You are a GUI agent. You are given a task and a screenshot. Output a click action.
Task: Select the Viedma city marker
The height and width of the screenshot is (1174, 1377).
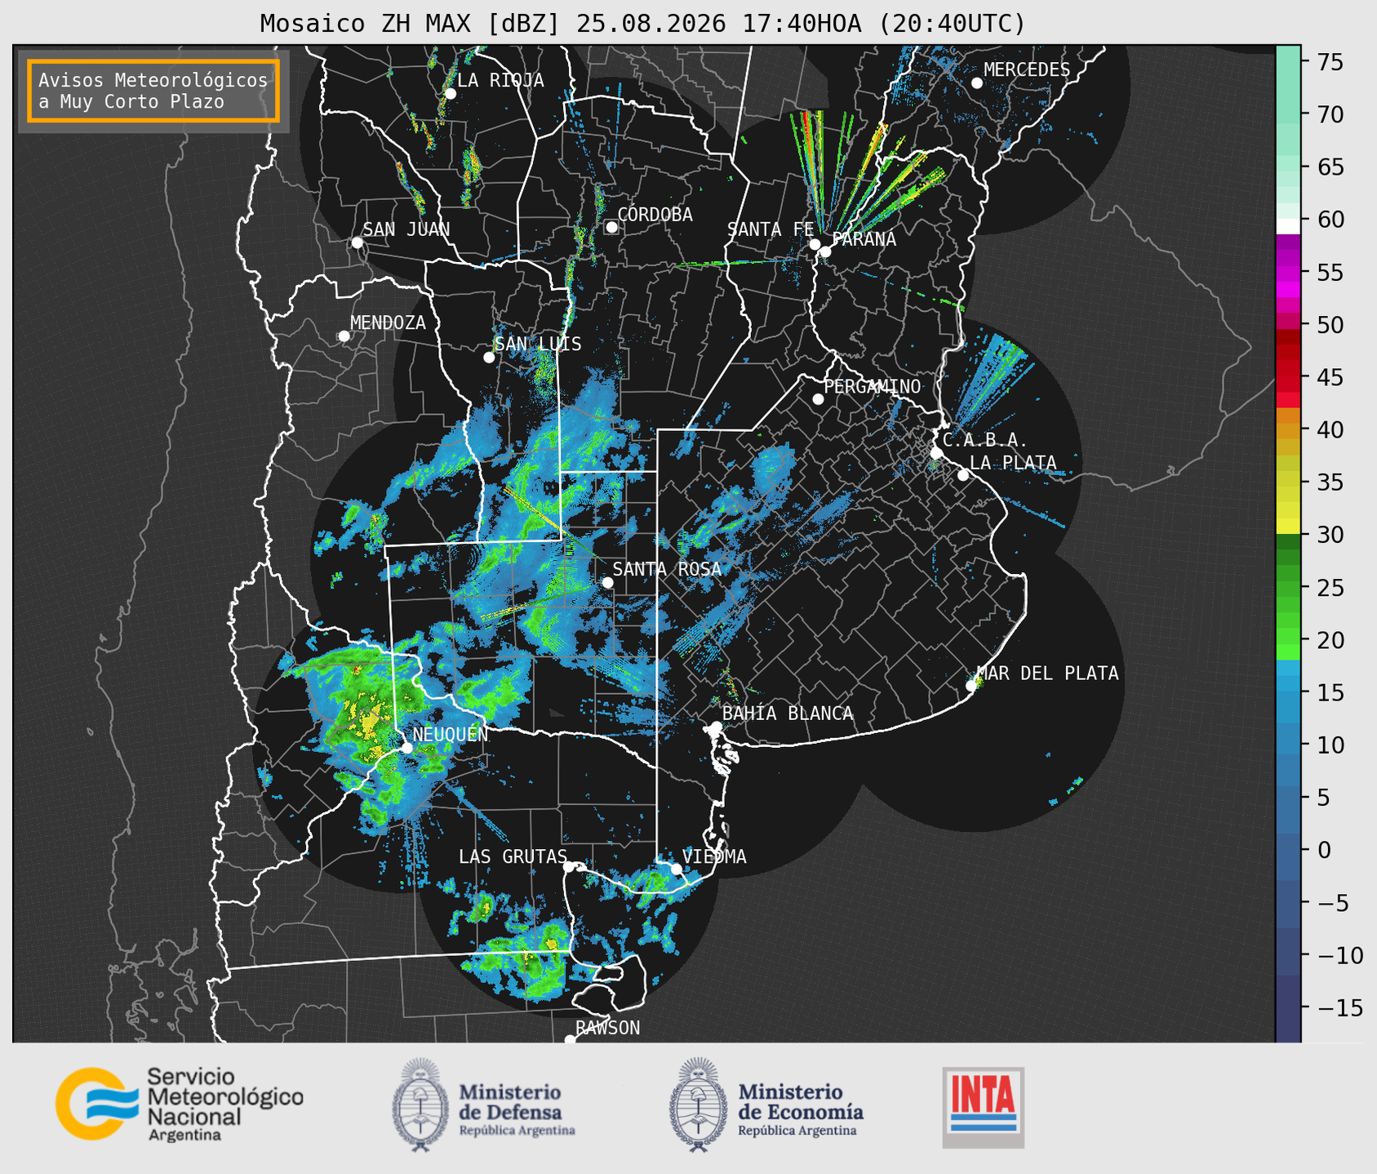676,869
